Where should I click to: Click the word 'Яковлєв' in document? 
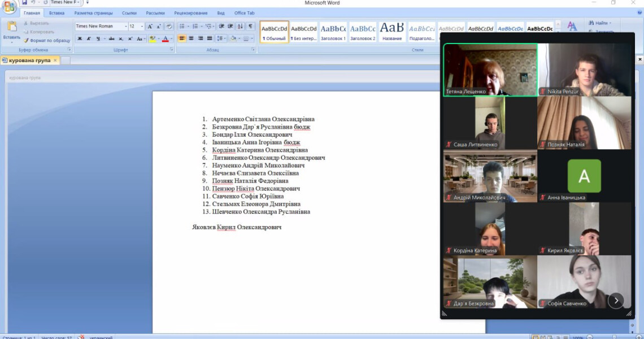(x=204, y=227)
